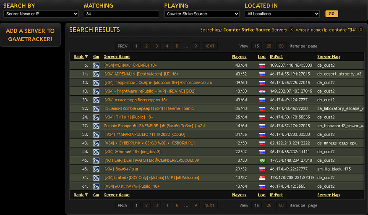Click game icon in rank 43 row
The image size is (368, 215).
(96, 143)
